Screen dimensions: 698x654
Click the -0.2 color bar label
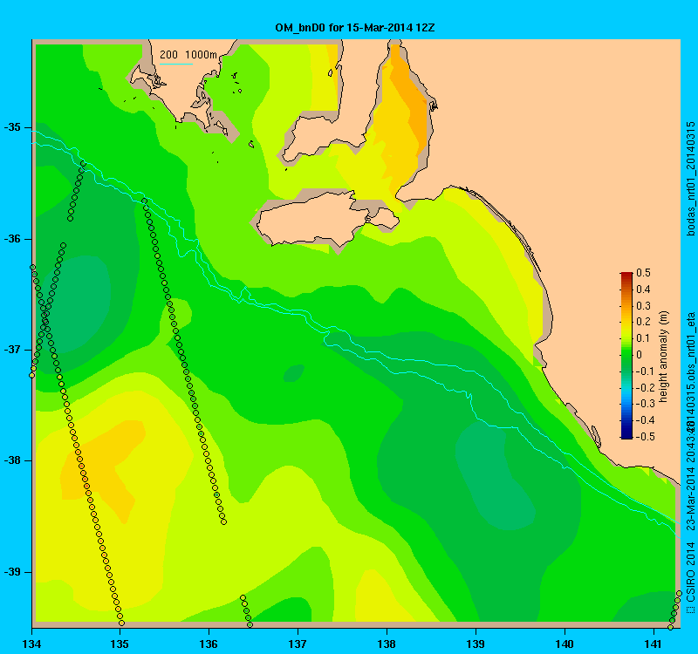645,387
